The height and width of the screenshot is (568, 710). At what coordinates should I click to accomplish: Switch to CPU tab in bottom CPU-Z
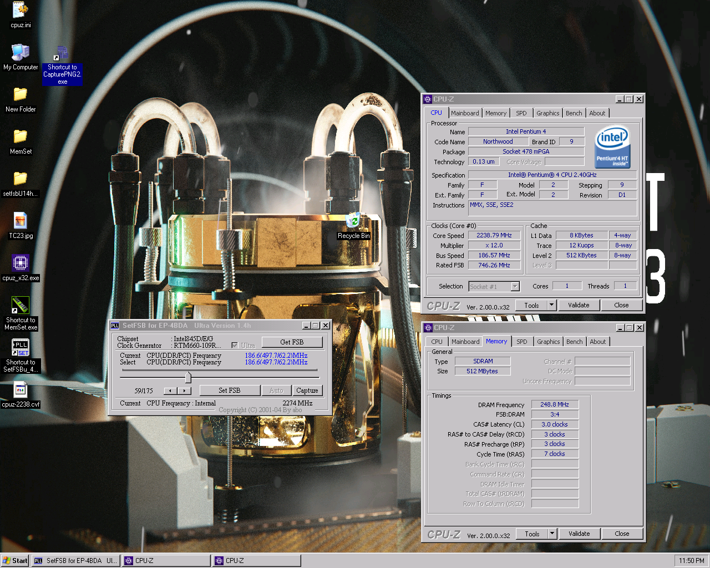(437, 342)
